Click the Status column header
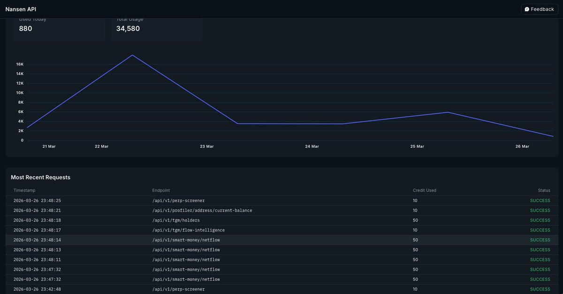This screenshot has width=563, height=294. coord(544,190)
